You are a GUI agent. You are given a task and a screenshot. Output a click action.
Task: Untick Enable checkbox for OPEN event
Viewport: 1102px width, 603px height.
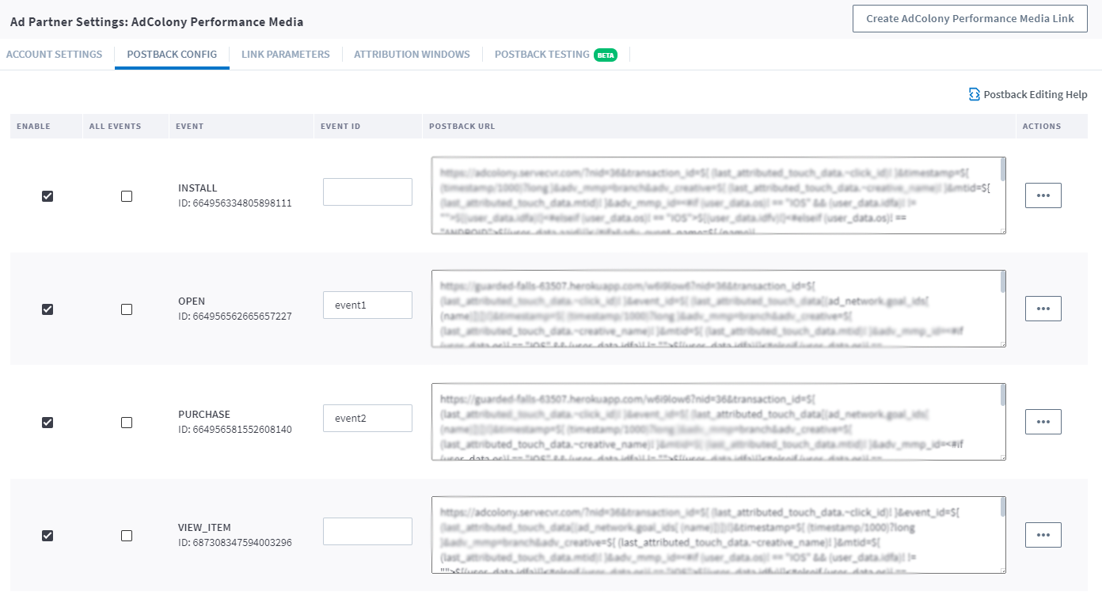[x=47, y=309]
